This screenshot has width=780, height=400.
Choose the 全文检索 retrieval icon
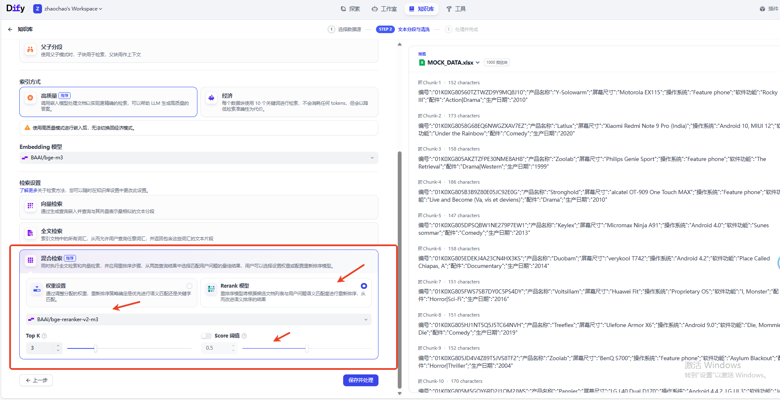(30, 233)
